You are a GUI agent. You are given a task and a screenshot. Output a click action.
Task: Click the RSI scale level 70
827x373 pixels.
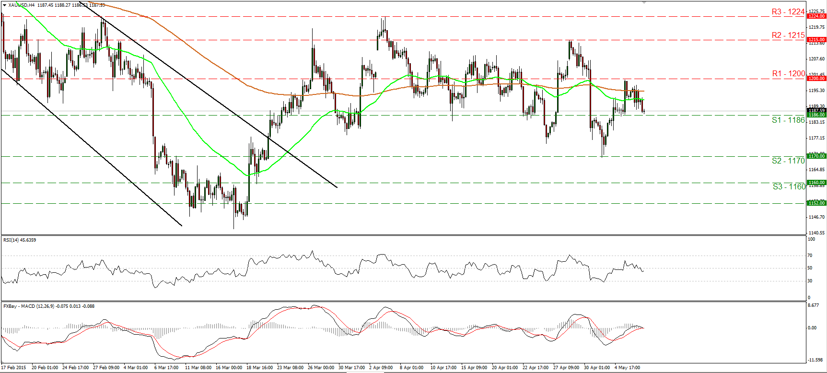(x=810, y=256)
